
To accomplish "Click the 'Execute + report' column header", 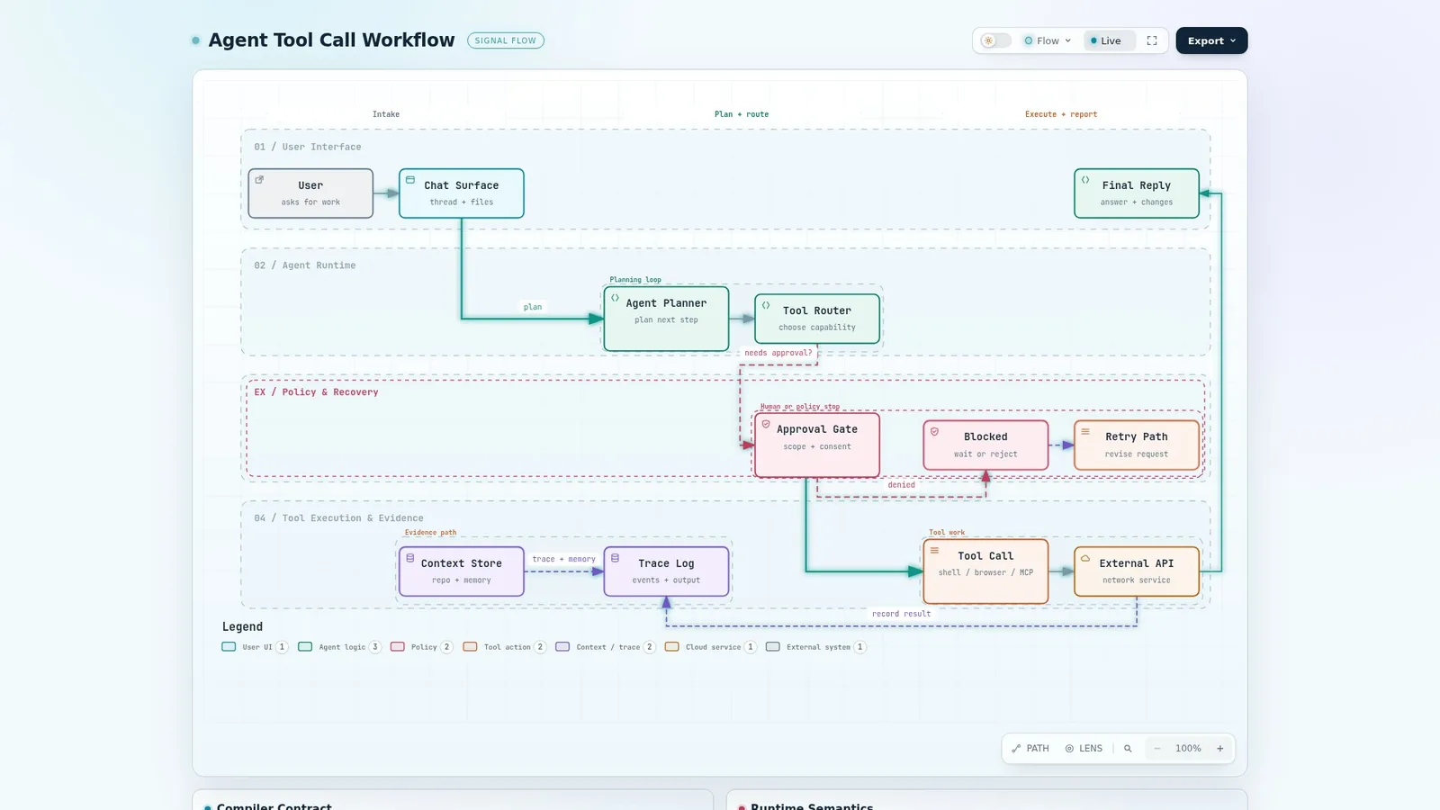I will point(1061,114).
